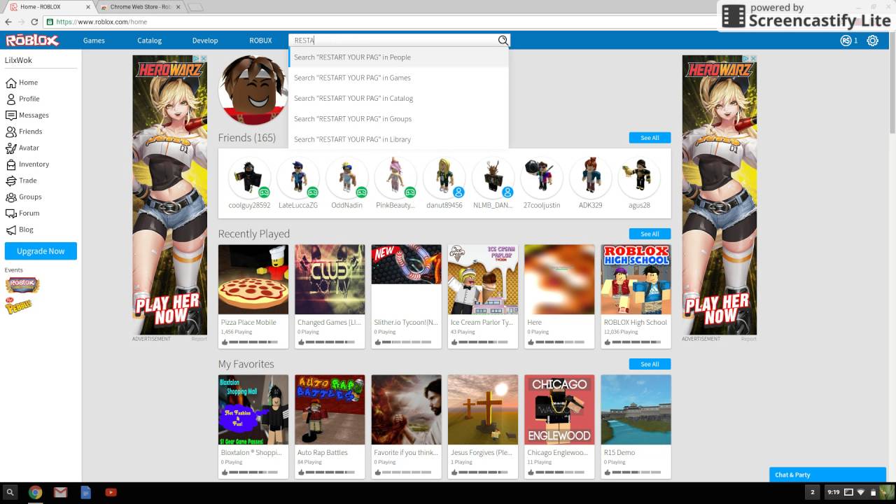Click the Home sidebar icon
Image resolution: width=896 pixels, height=504 pixels.
click(10, 83)
